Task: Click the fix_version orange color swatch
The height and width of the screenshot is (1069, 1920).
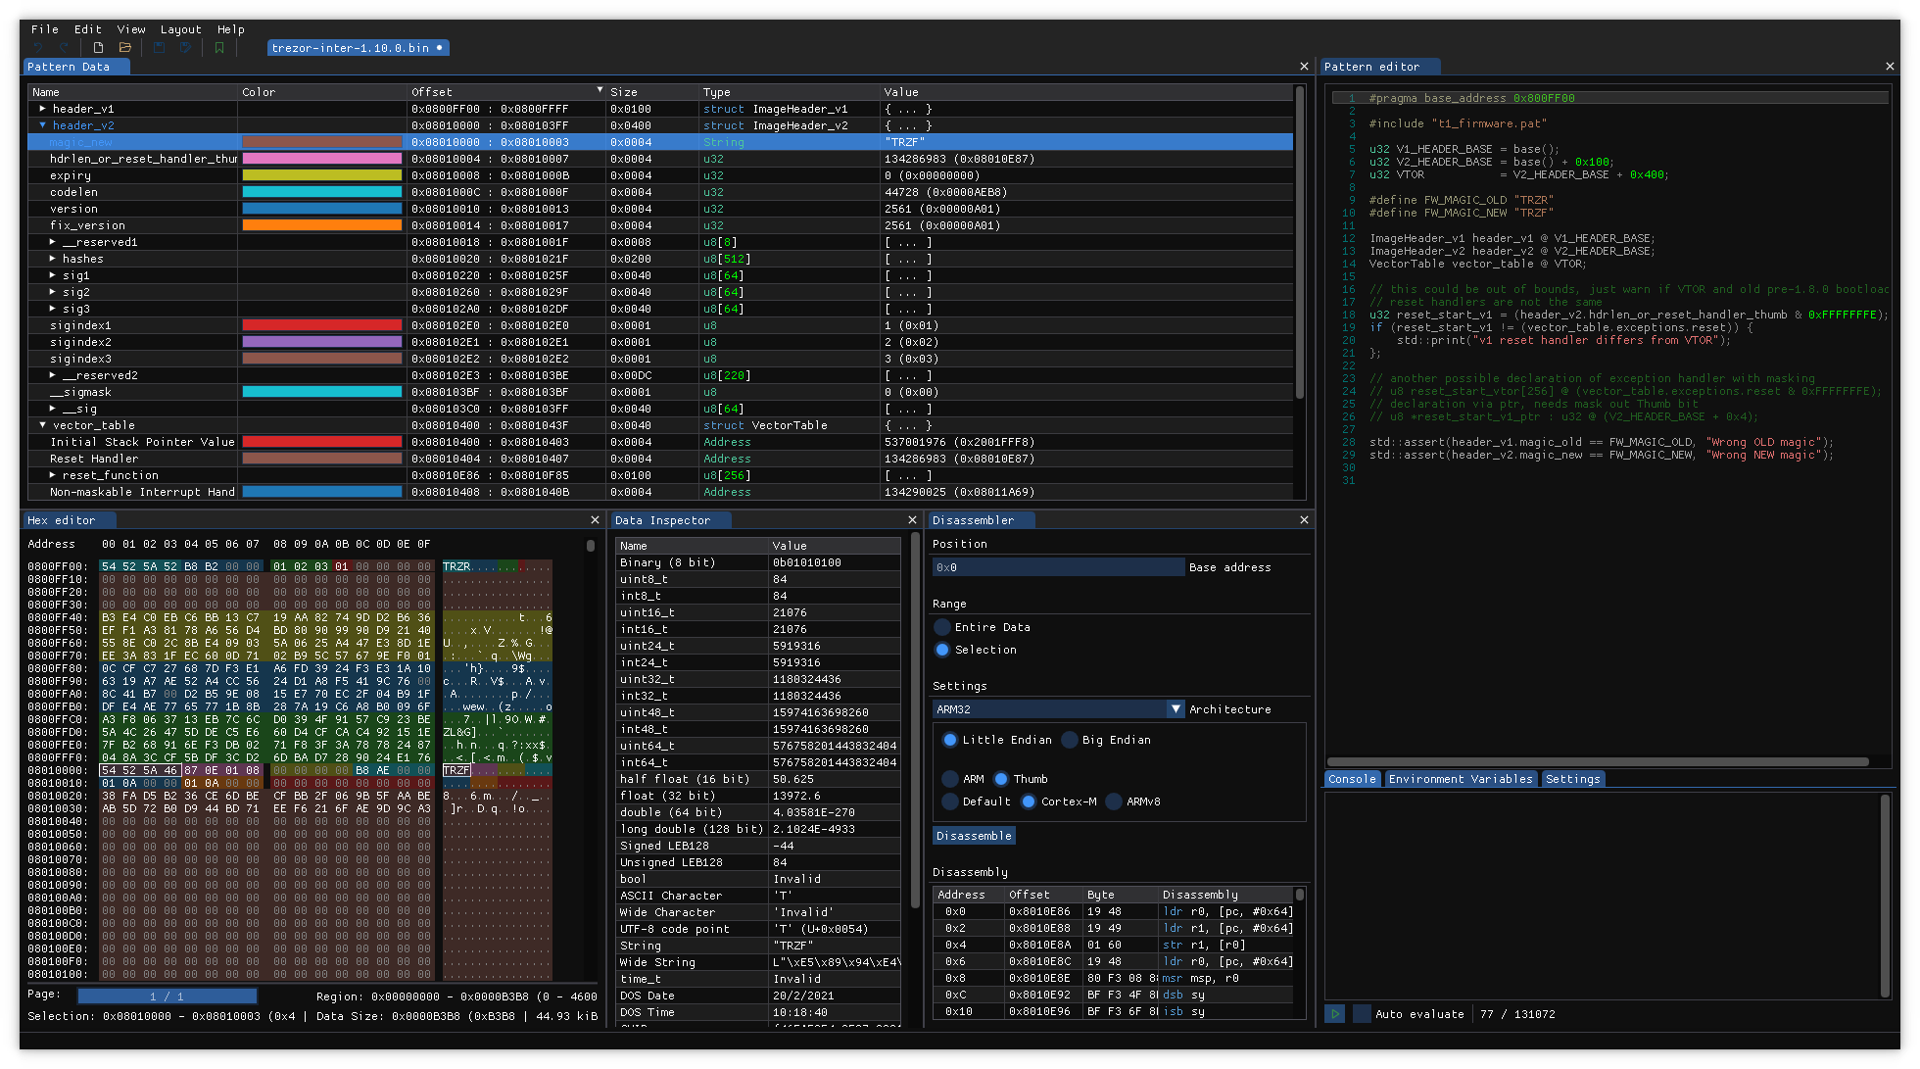Action: (x=322, y=225)
